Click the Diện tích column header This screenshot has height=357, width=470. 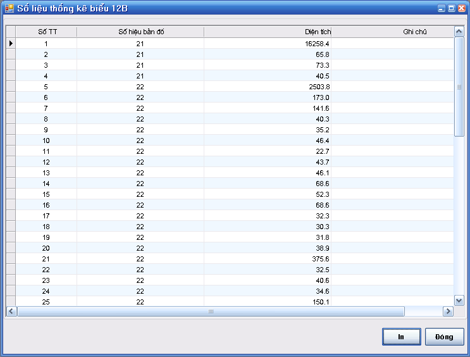click(x=268, y=32)
